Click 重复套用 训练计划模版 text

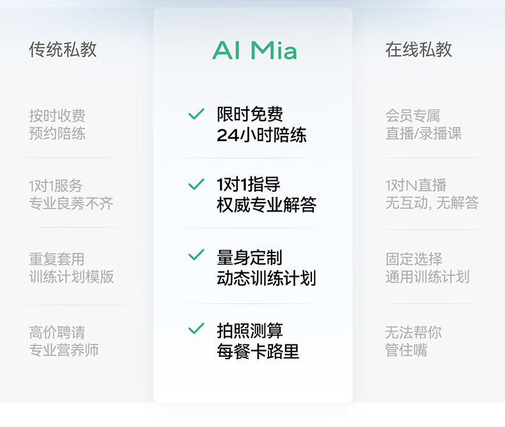tap(71, 268)
